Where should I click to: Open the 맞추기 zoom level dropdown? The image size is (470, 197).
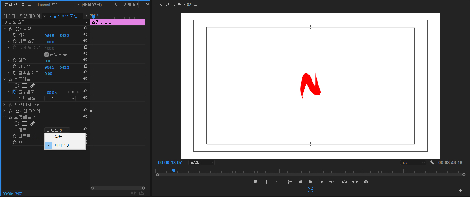point(201,163)
